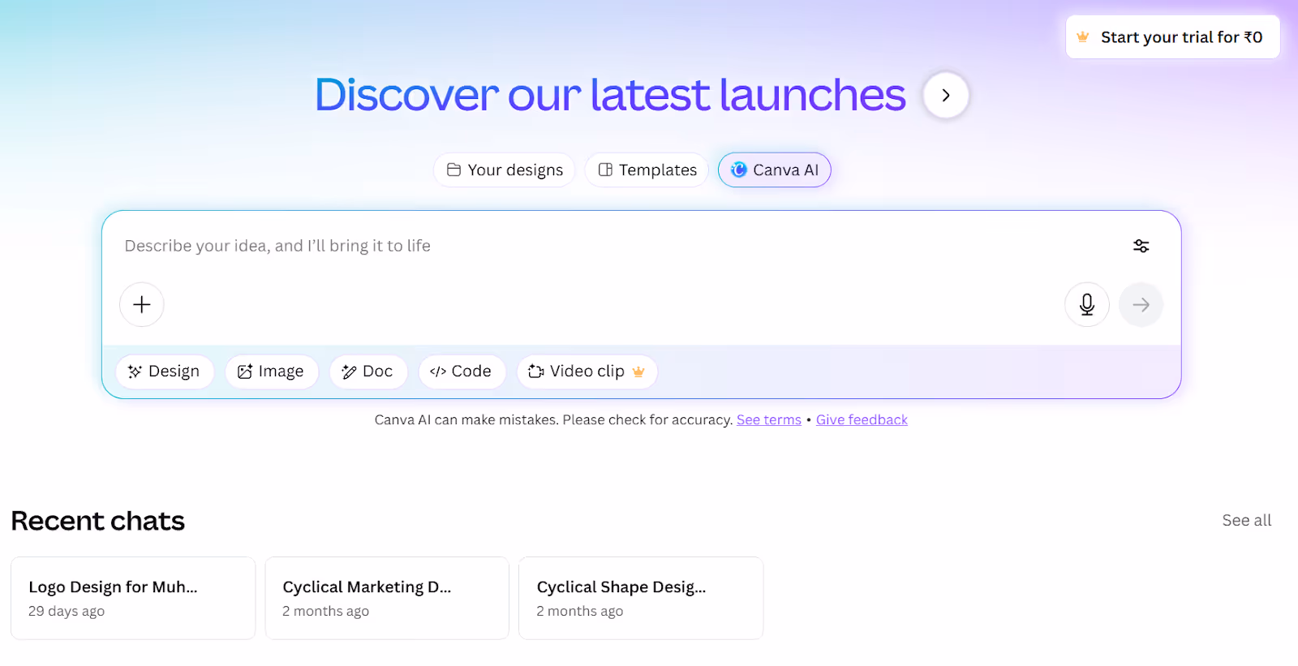Click the crown icon on Video clip

coord(638,372)
